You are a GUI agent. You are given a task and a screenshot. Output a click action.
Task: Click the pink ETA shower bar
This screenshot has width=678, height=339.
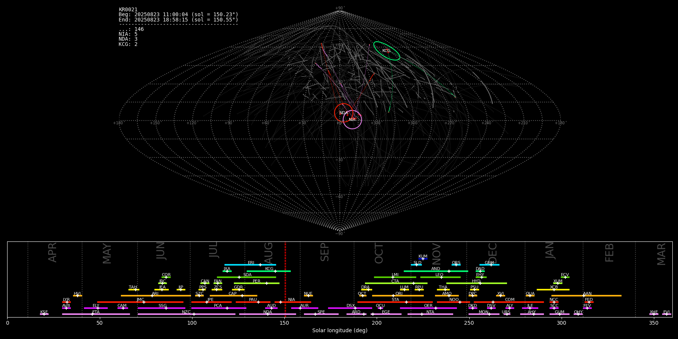[96, 314]
